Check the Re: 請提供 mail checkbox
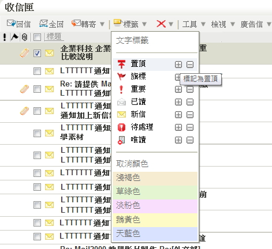 (x=37, y=89)
